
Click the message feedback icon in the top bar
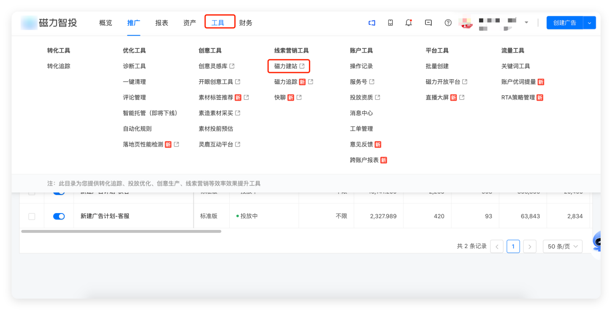pyautogui.click(x=428, y=22)
